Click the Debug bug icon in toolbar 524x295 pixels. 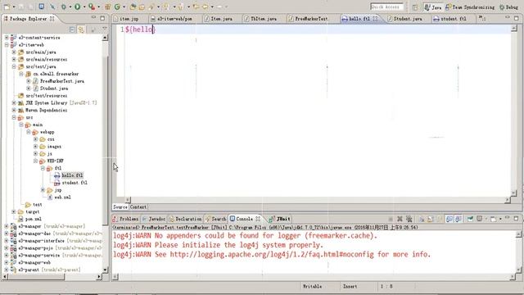click(x=64, y=7)
